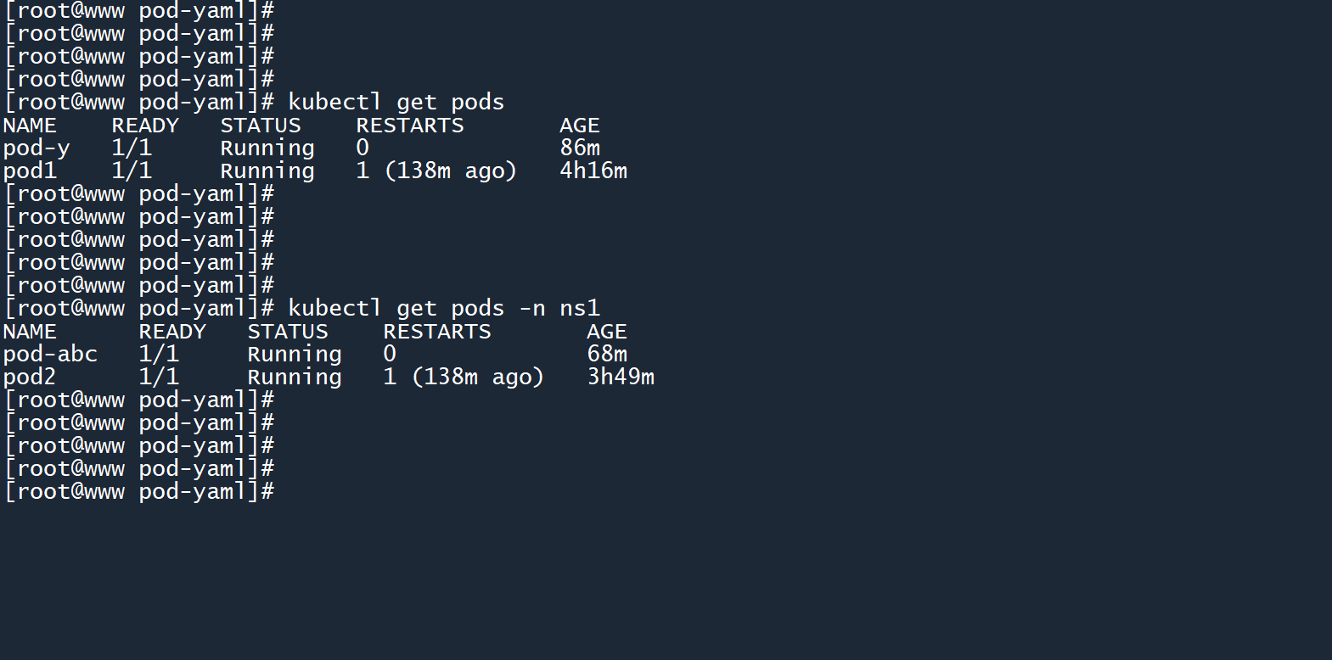Click the RESTARTS header in ns1 table
Image resolution: width=1332 pixels, height=660 pixels.
pos(436,332)
